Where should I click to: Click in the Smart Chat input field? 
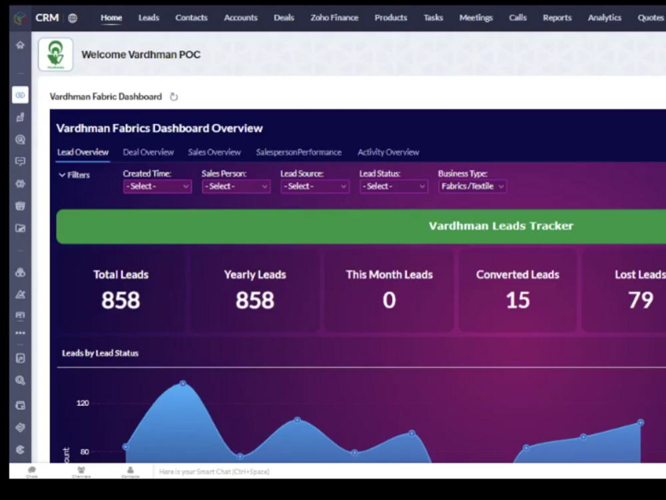pyautogui.click(x=408, y=471)
